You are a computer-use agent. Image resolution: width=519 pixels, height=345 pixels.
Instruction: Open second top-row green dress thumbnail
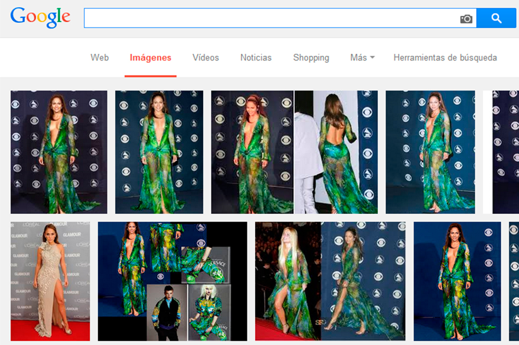coord(159,152)
